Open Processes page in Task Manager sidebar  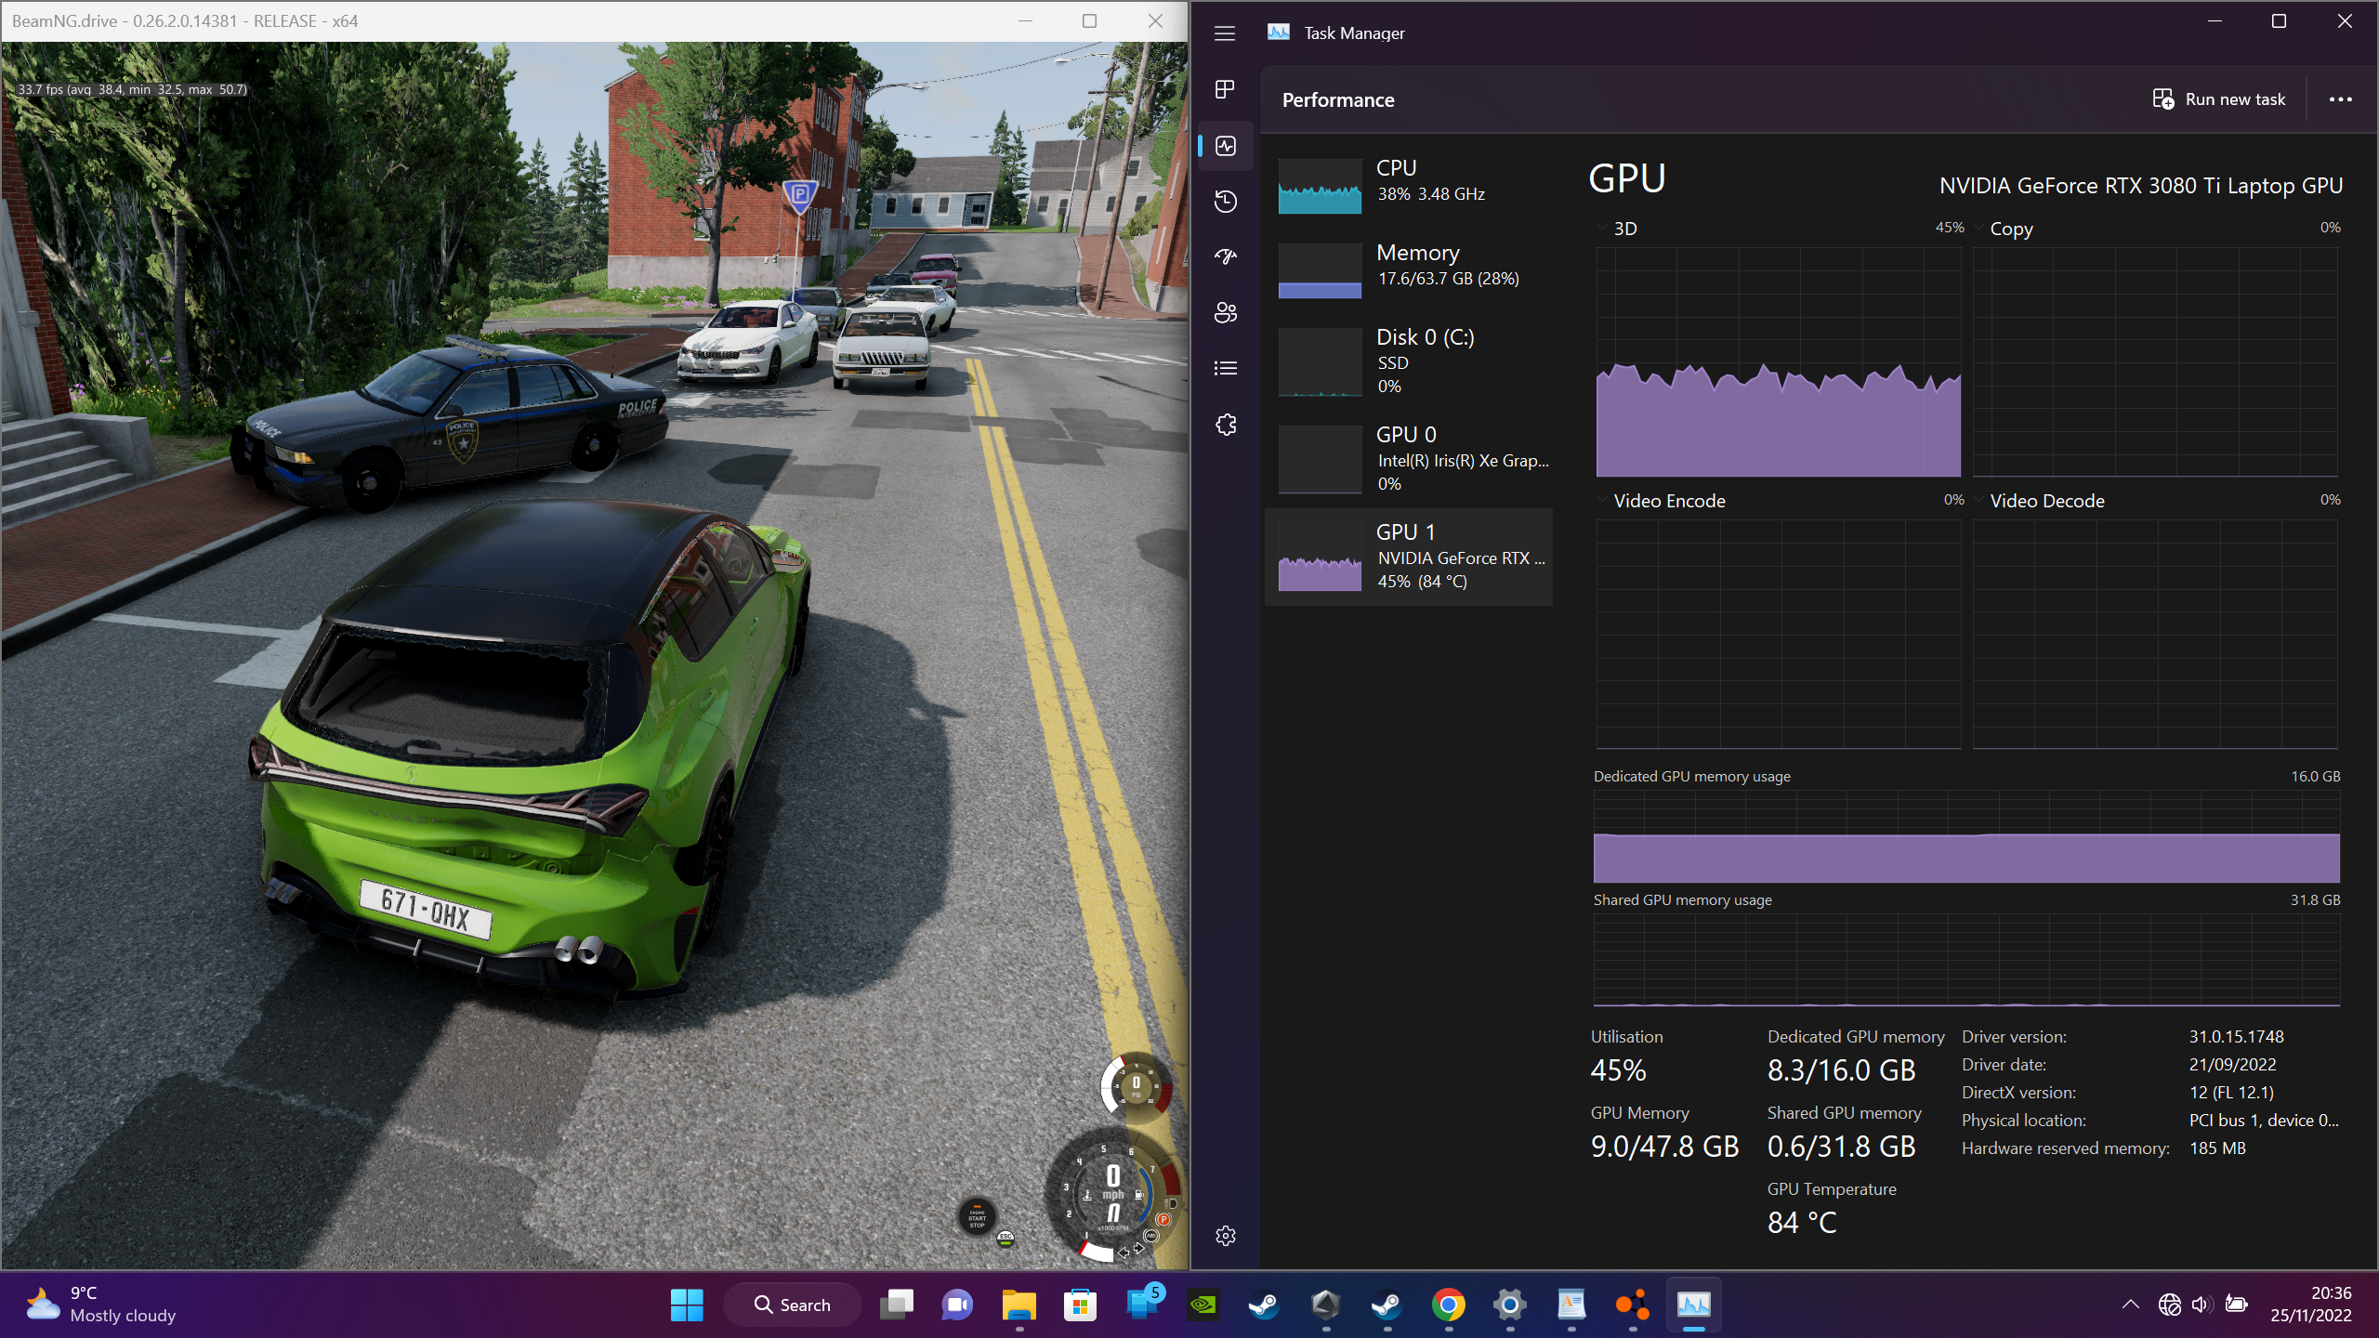click(x=1225, y=89)
